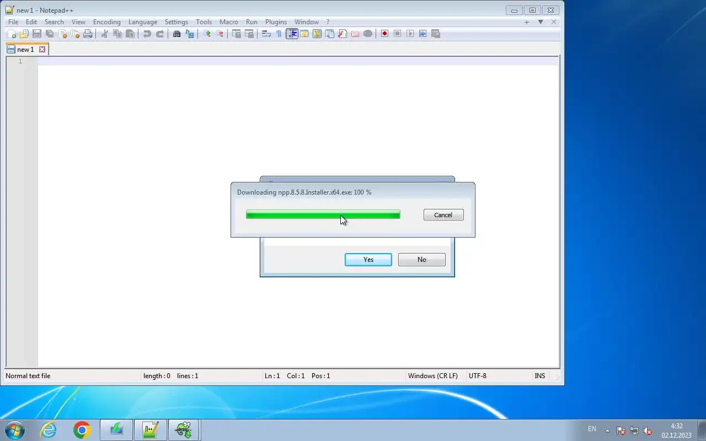Image resolution: width=706 pixels, height=441 pixels.
Task: Click Save Recorded Macro icon
Action: pyautogui.click(x=436, y=34)
